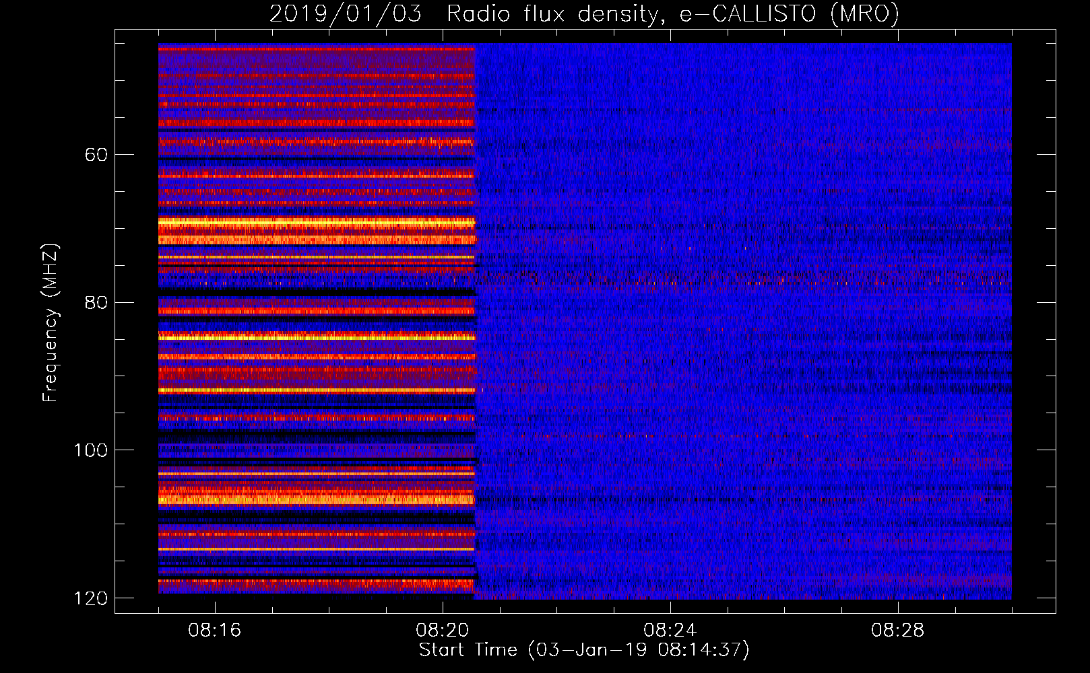Image resolution: width=1090 pixels, height=673 pixels.
Task: Click the 08:20 time tick label
Action: pos(442,631)
